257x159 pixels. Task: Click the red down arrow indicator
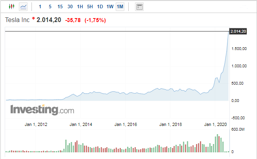point(33,18)
